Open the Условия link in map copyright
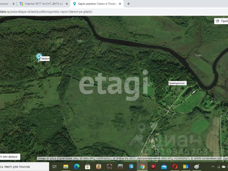This screenshot has width=228, height=171. pos(226,158)
